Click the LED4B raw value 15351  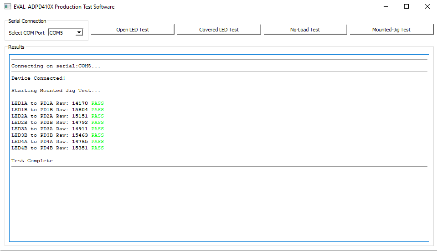80,148
